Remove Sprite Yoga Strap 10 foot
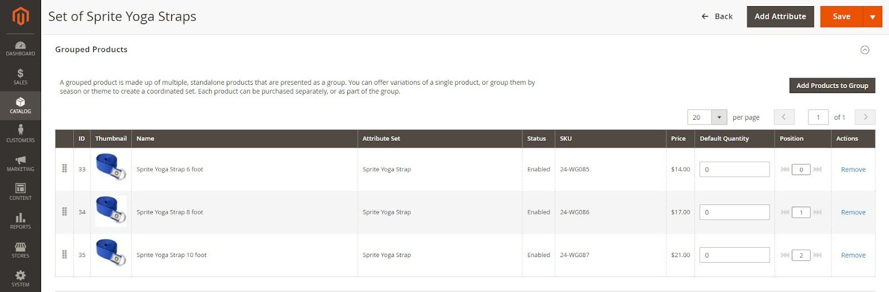This screenshot has width=889, height=292. [x=853, y=255]
